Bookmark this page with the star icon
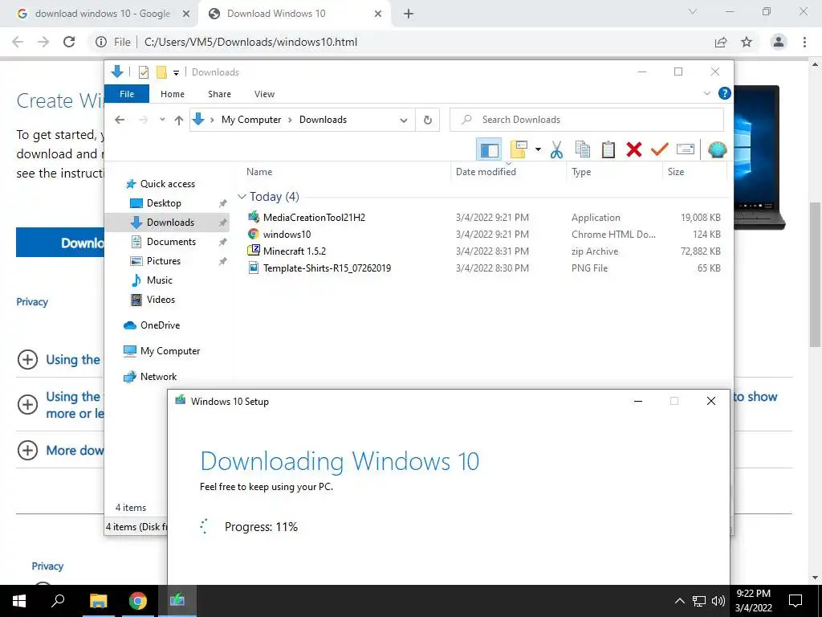This screenshot has width=822, height=617. tap(747, 42)
